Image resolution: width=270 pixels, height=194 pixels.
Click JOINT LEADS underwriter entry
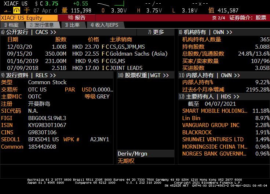(x=126, y=68)
